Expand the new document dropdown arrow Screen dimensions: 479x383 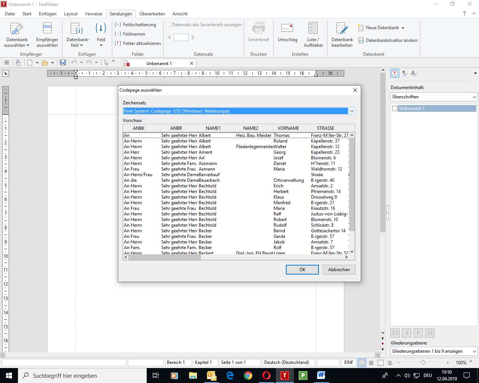(x=37, y=63)
